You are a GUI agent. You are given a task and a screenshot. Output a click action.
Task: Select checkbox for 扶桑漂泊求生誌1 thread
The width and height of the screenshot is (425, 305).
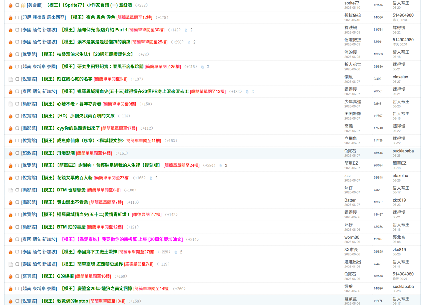pos(17,54)
